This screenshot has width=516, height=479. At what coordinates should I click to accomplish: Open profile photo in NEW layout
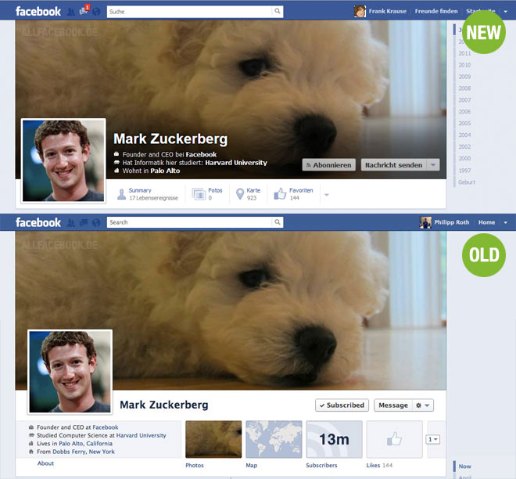[x=63, y=160]
